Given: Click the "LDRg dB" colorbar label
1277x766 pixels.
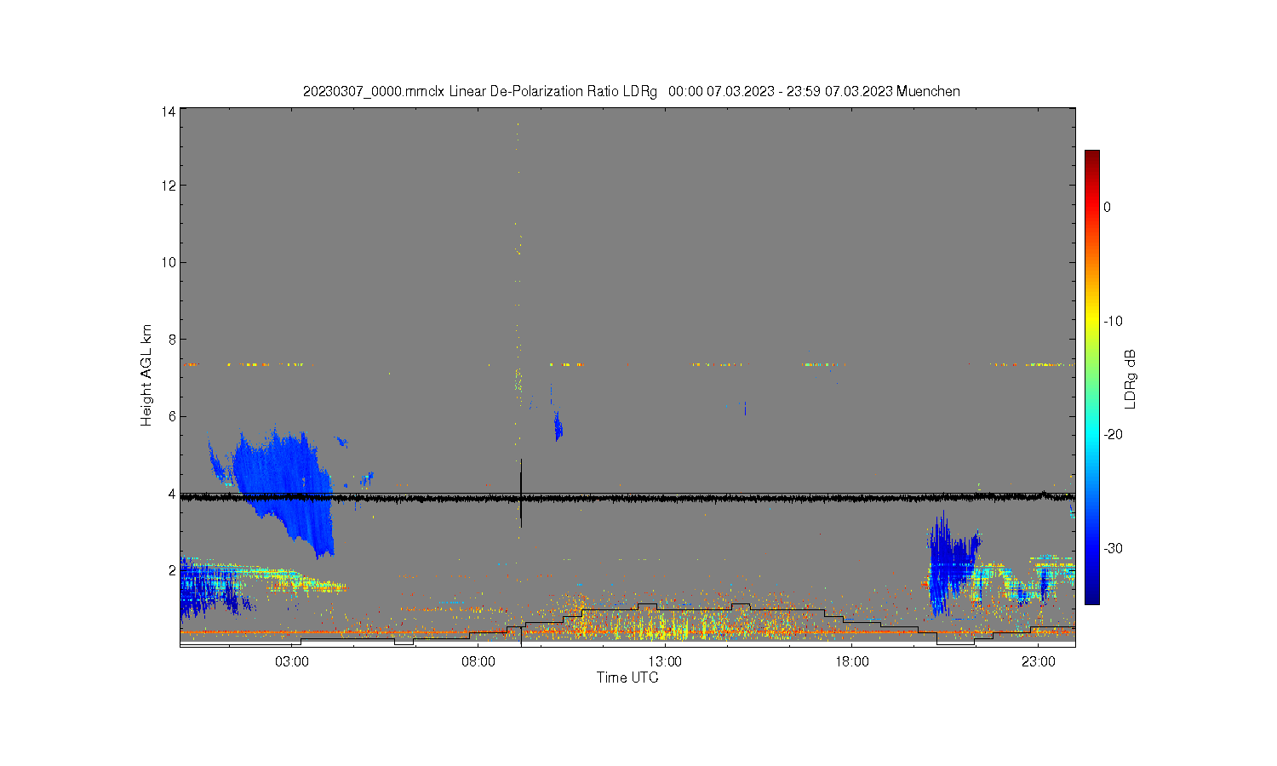Looking at the screenshot, I should pos(1131,379).
